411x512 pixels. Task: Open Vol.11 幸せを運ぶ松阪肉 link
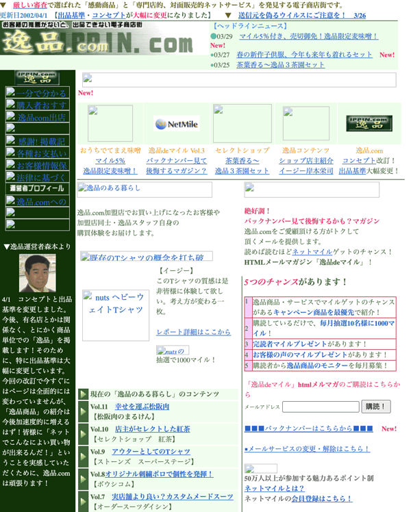tap(142, 407)
